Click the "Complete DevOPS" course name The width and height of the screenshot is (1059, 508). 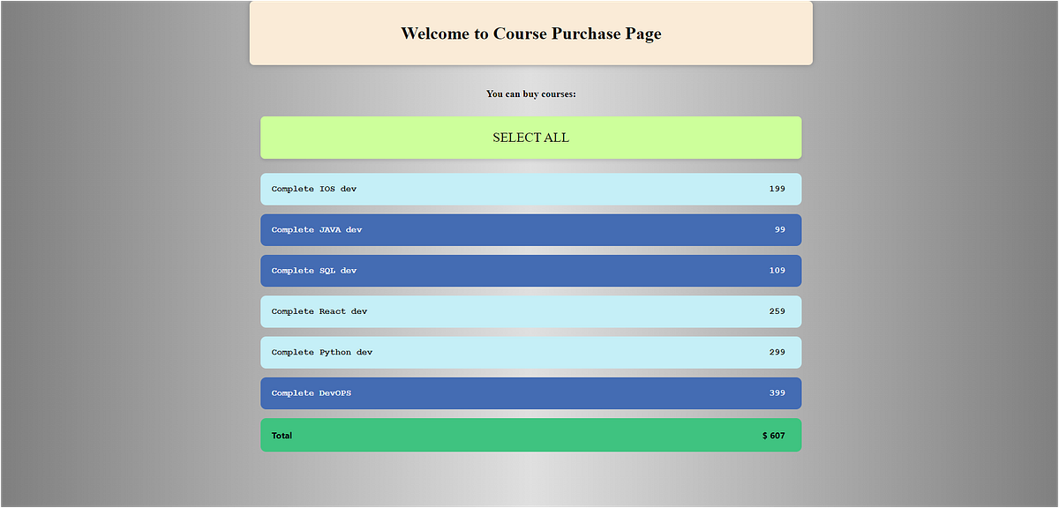pos(309,393)
